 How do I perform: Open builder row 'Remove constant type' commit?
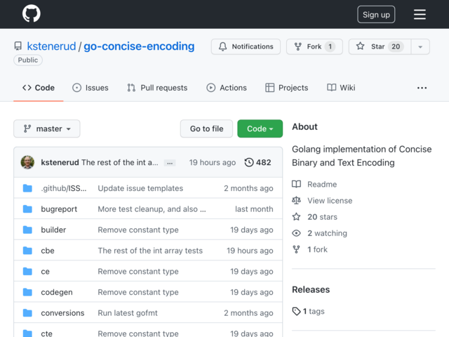[138, 230]
